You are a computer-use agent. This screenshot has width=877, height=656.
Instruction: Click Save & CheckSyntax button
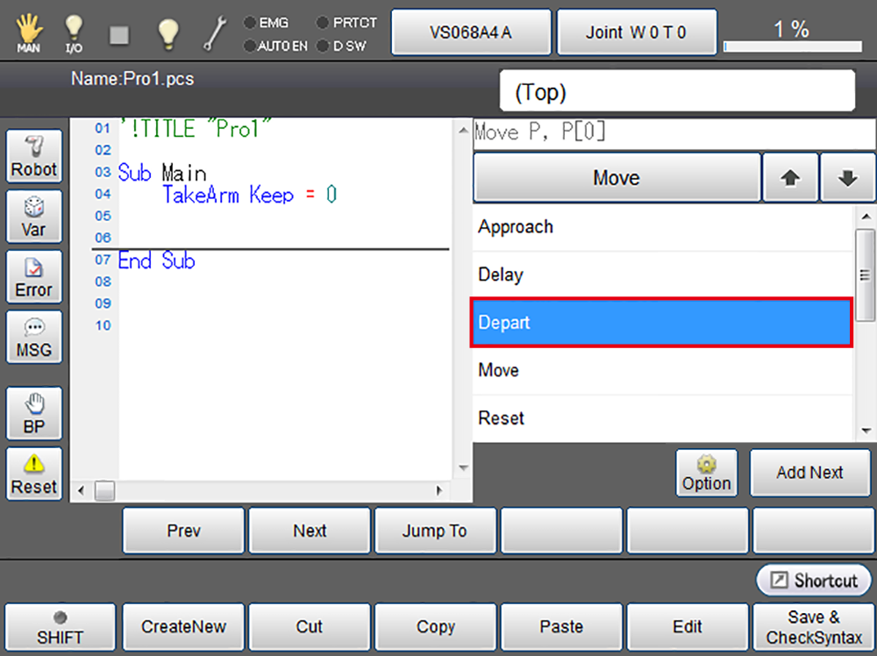pyautogui.click(x=814, y=628)
